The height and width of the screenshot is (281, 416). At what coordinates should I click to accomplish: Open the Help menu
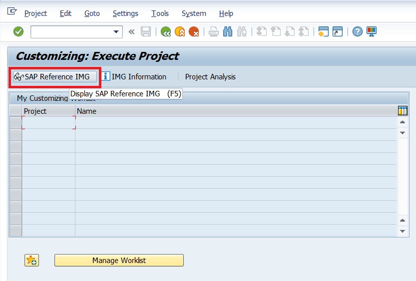click(226, 13)
